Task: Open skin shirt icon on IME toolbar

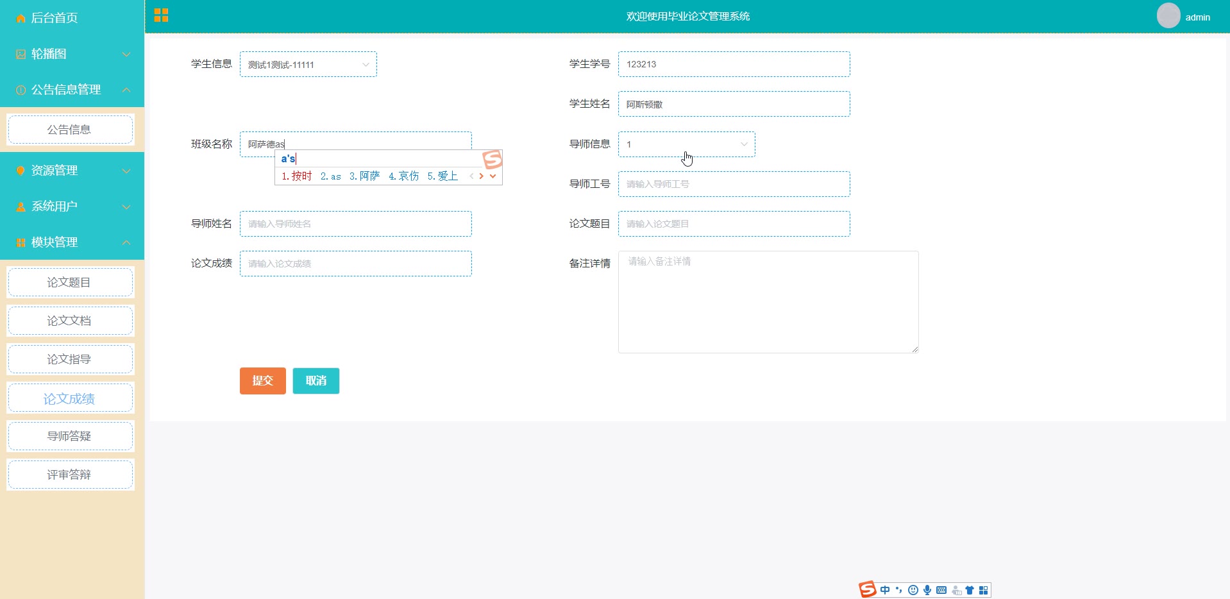Action: click(x=970, y=590)
